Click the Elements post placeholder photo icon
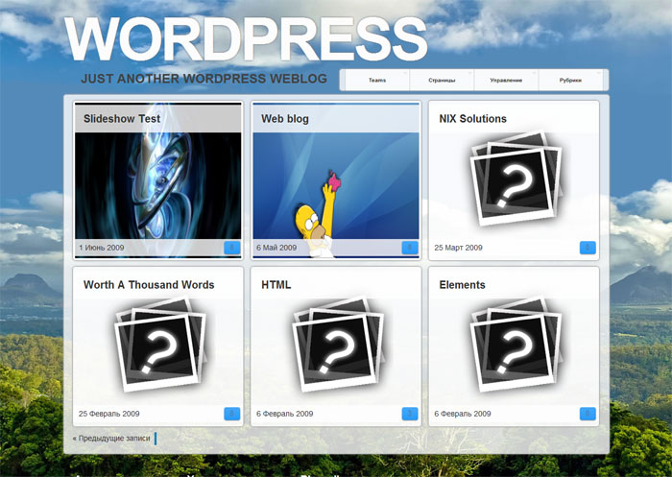This screenshot has width=672, height=477. (x=516, y=345)
